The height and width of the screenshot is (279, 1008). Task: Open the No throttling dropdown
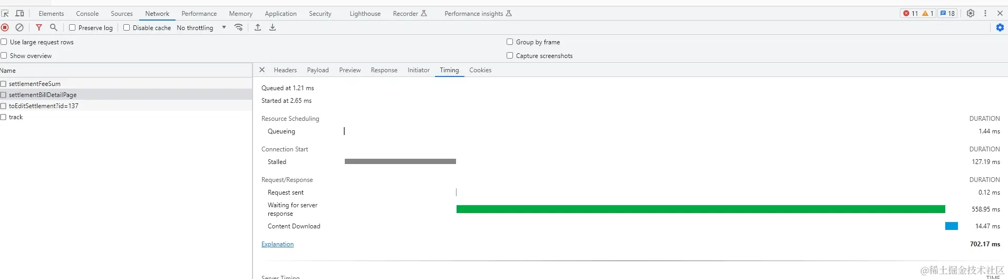point(201,27)
